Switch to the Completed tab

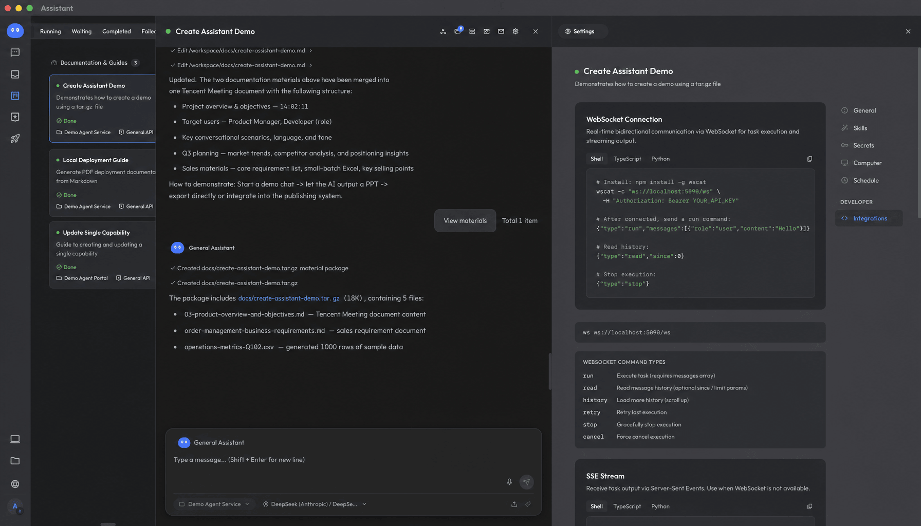(x=116, y=31)
